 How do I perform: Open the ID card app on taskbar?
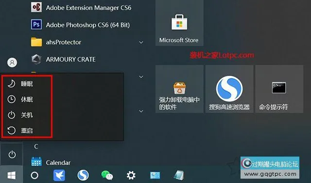tap(155, 175)
